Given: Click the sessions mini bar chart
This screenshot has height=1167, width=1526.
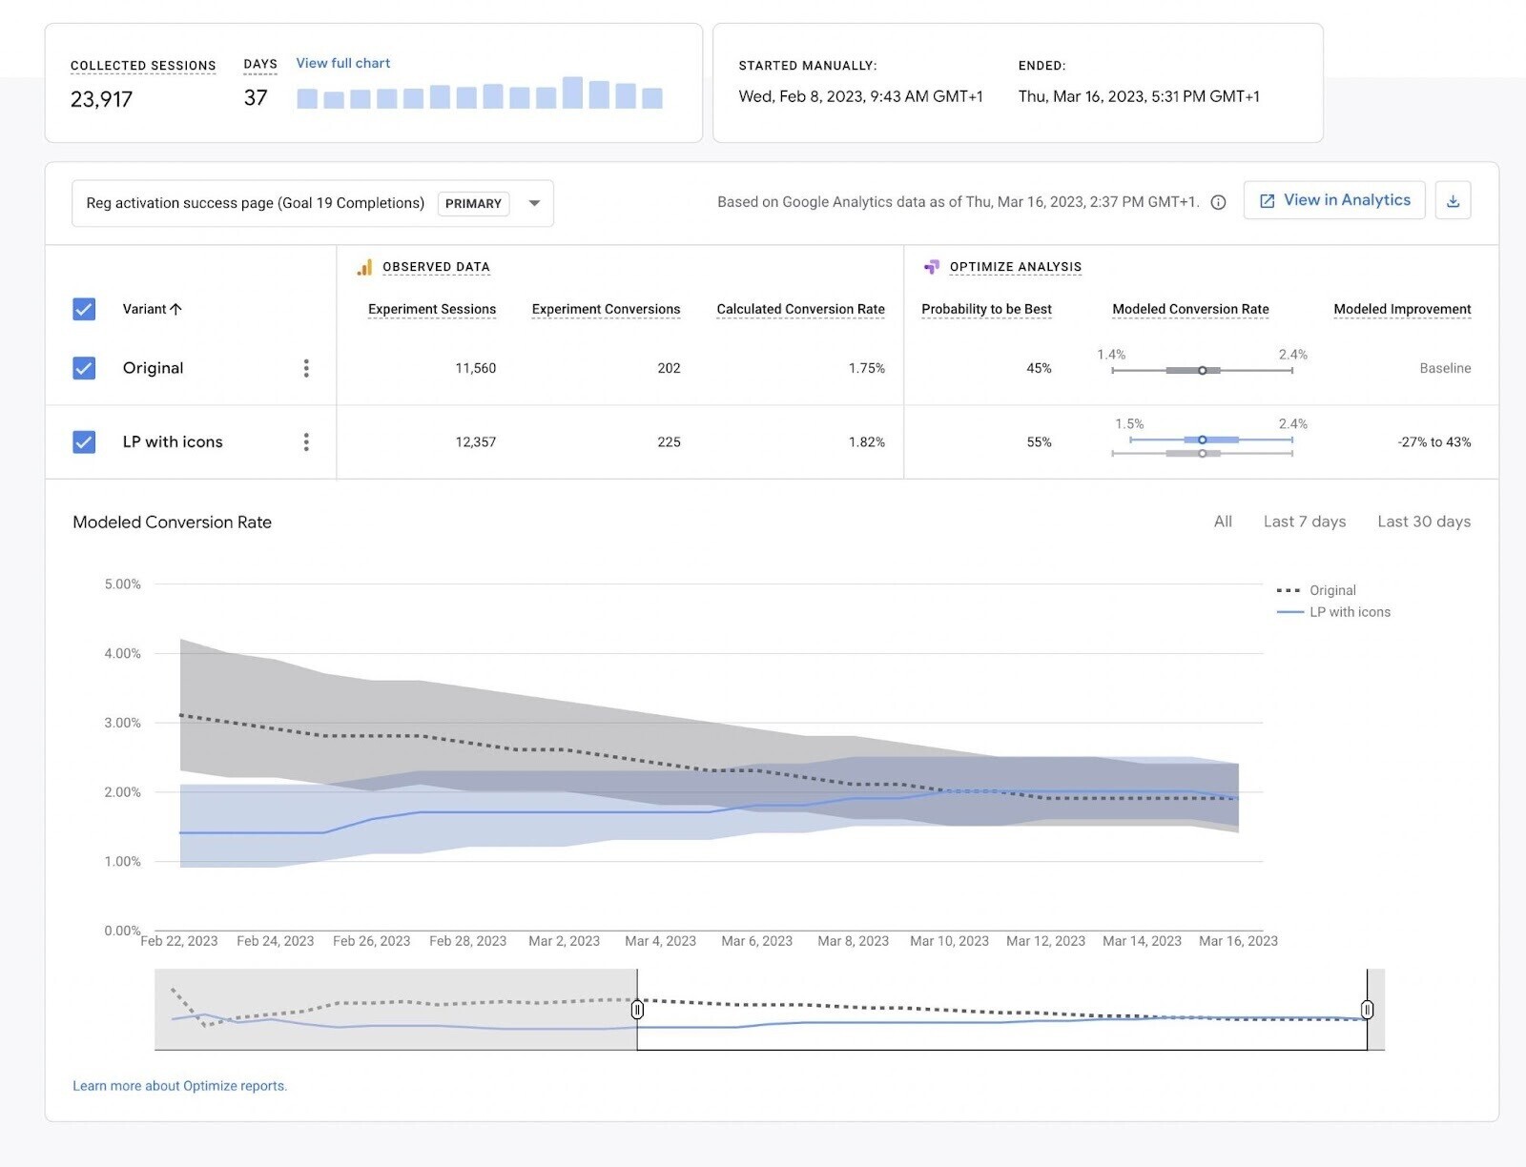Looking at the screenshot, I should pyautogui.click(x=479, y=93).
